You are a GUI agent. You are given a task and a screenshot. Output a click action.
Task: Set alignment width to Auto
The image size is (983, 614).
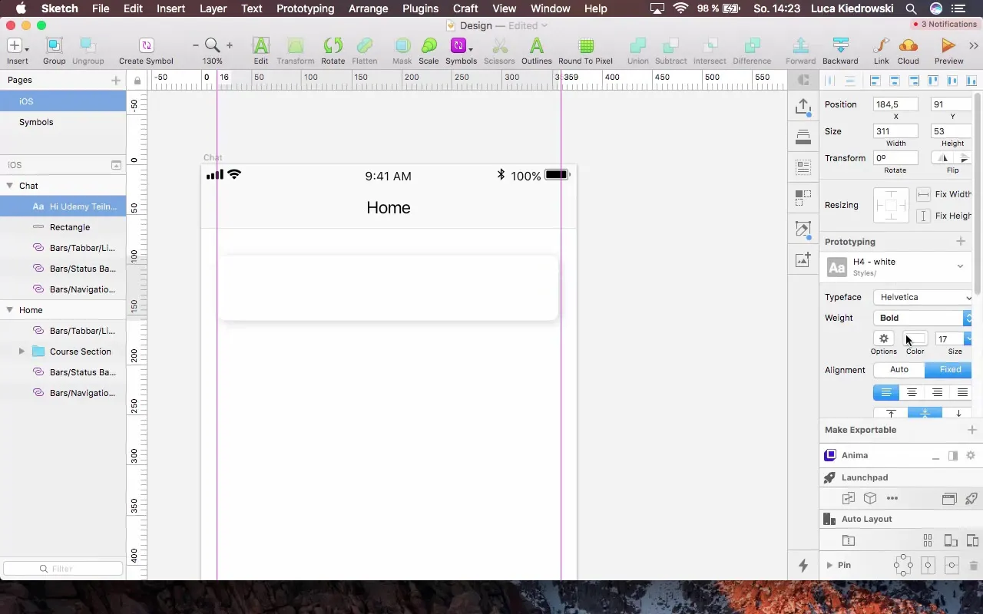pyautogui.click(x=899, y=369)
